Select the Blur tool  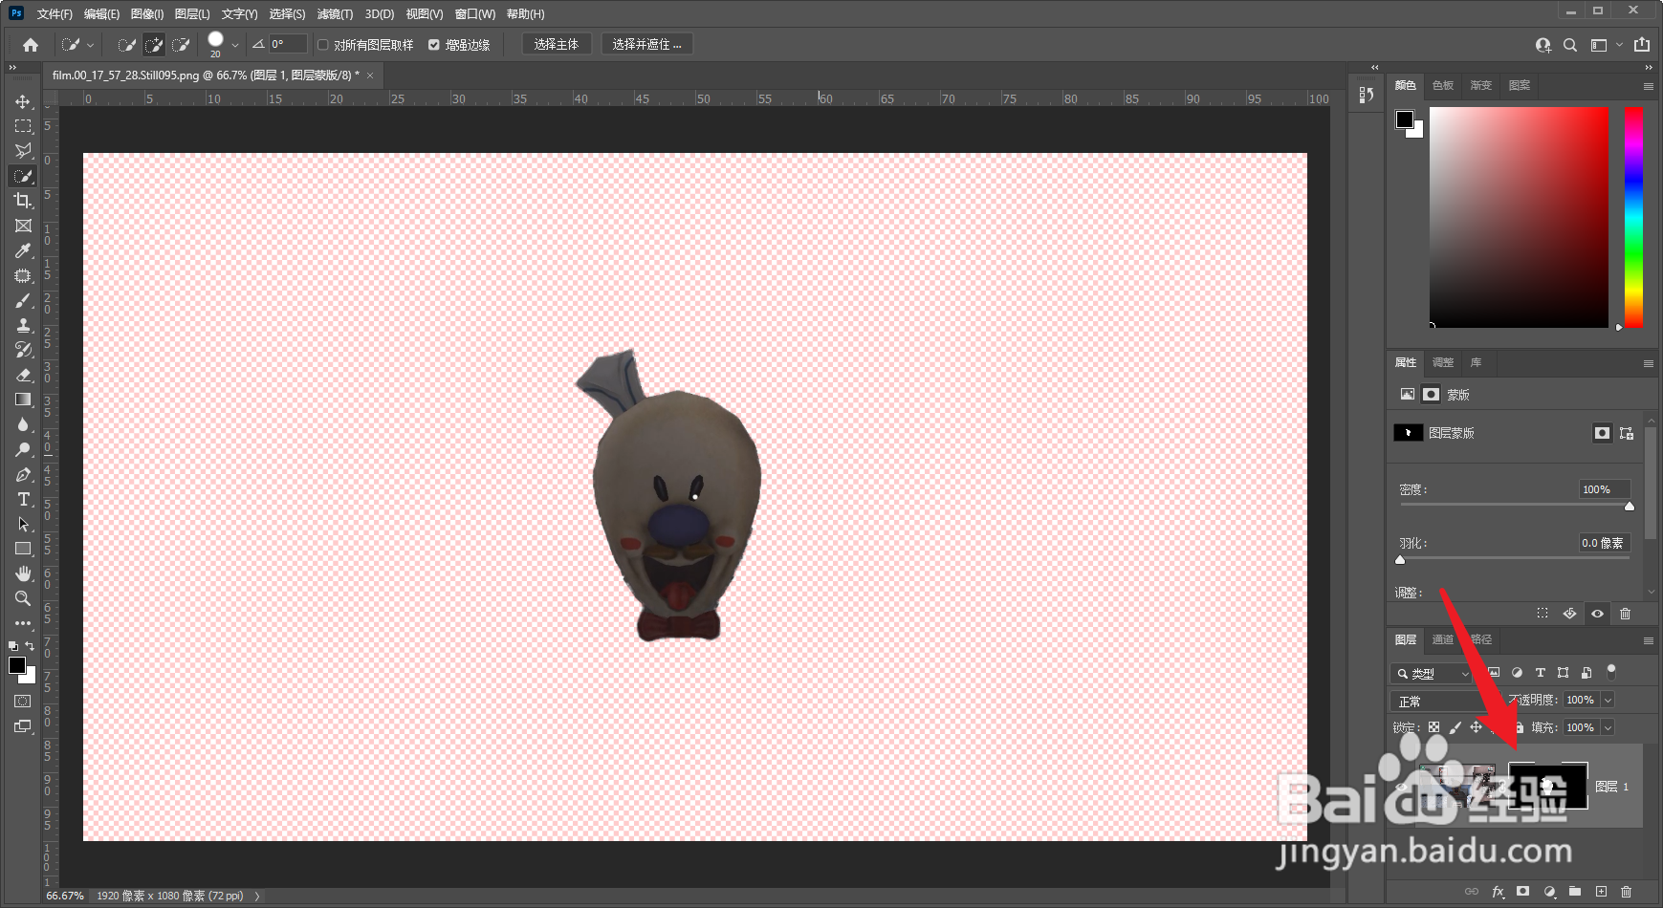[23, 424]
